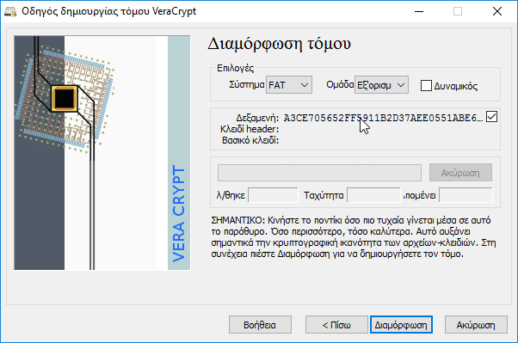The width and height of the screenshot is (518, 343).
Task: Go back with the < Πίσω button
Action: tap(336, 325)
